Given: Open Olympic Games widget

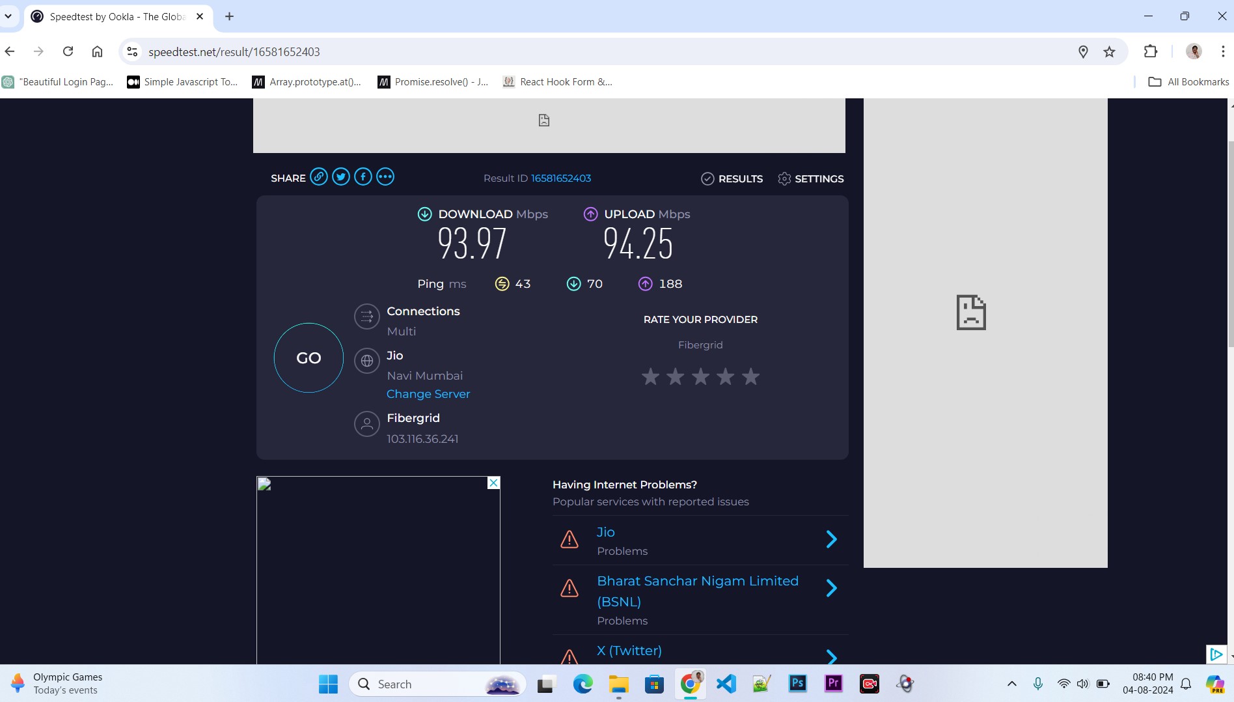Looking at the screenshot, I should pos(57,684).
